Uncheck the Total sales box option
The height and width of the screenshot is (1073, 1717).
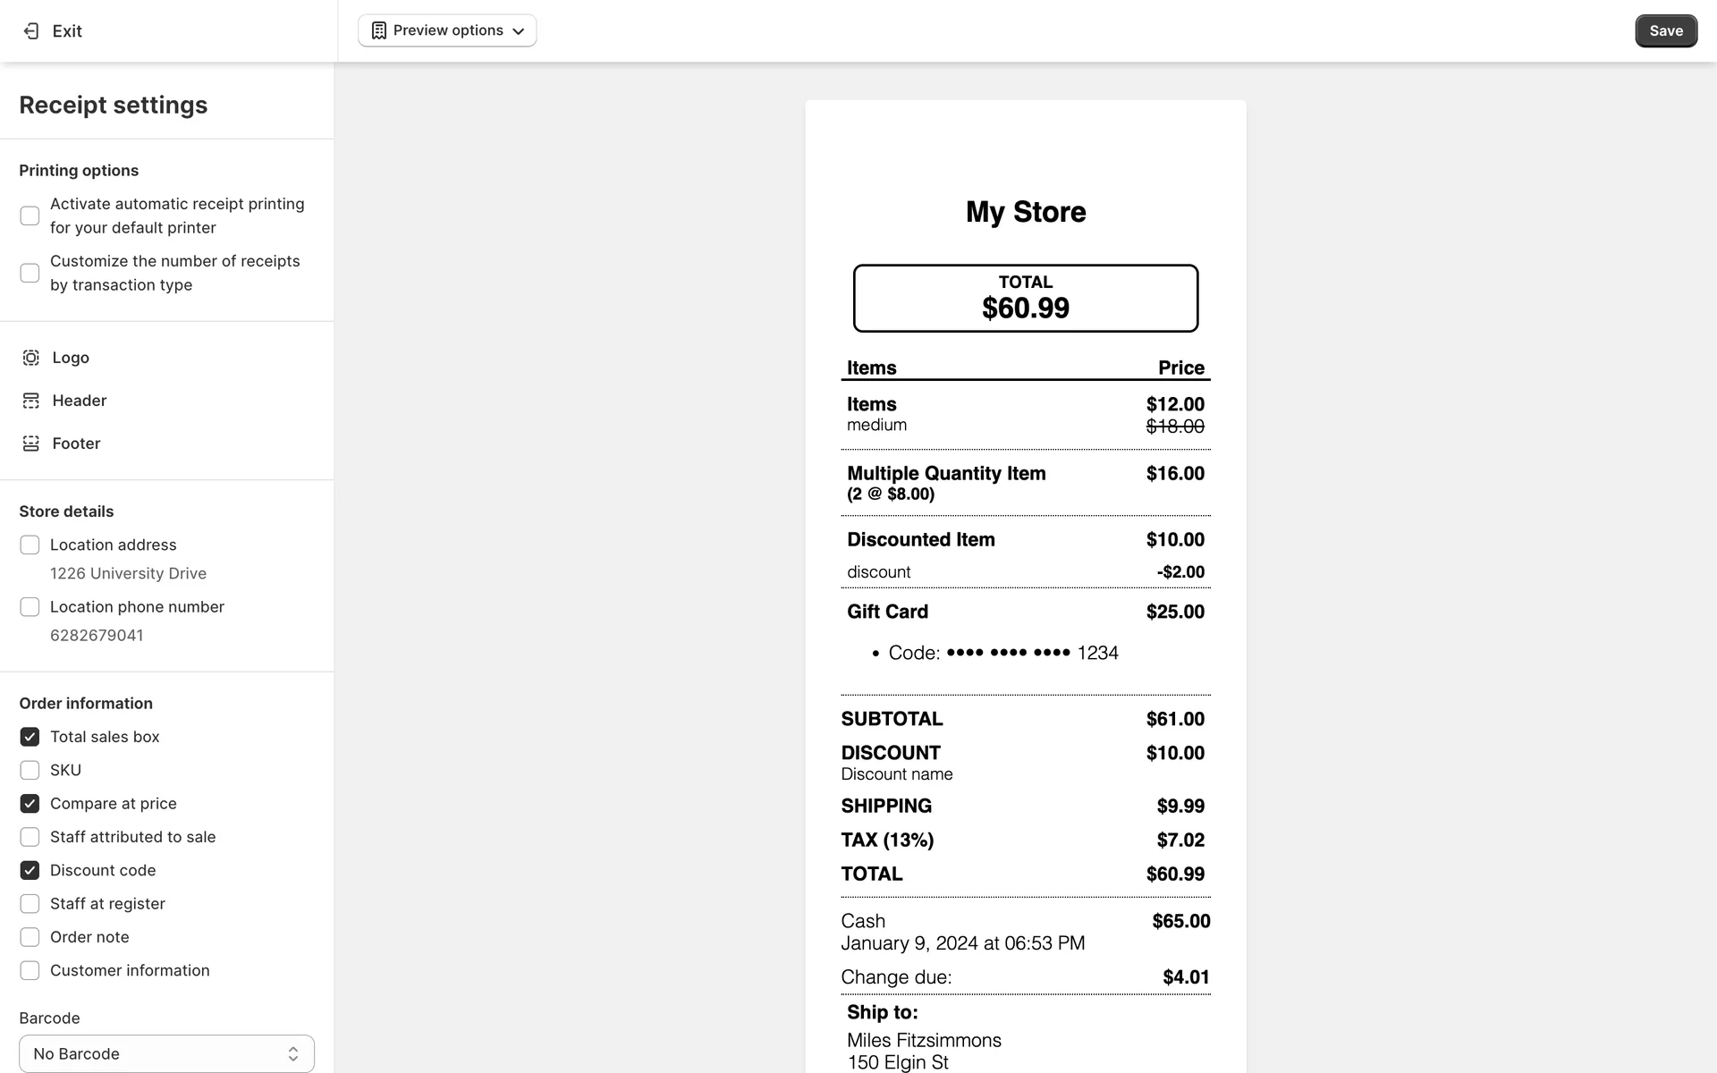tap(30, 737)
